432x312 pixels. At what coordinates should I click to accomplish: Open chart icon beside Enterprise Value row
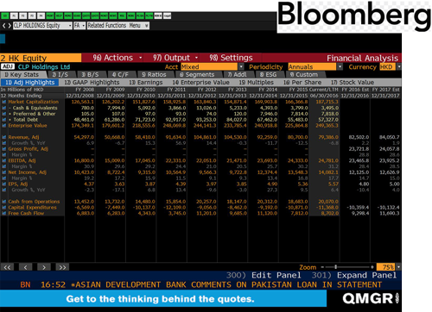[4, 126]
